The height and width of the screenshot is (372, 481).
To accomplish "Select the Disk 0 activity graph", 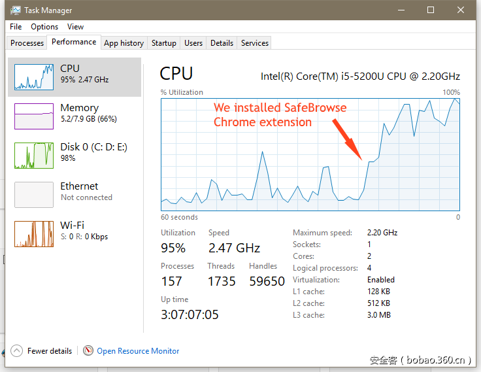I will 34,156.
